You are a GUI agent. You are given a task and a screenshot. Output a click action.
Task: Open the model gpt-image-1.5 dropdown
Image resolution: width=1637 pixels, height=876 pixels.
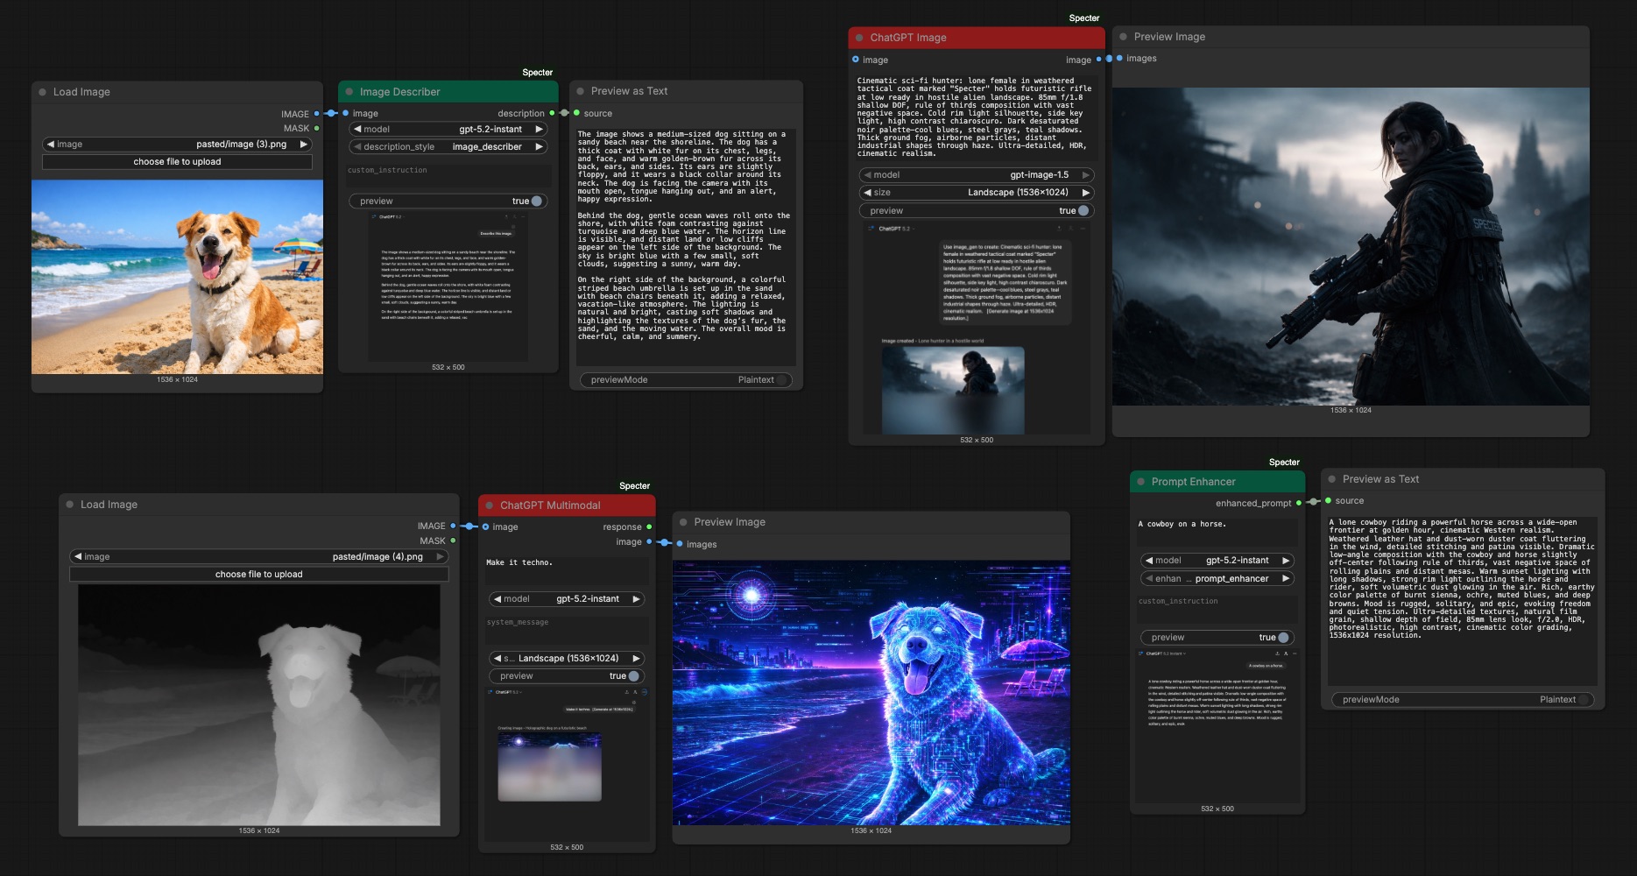(976, 175)
